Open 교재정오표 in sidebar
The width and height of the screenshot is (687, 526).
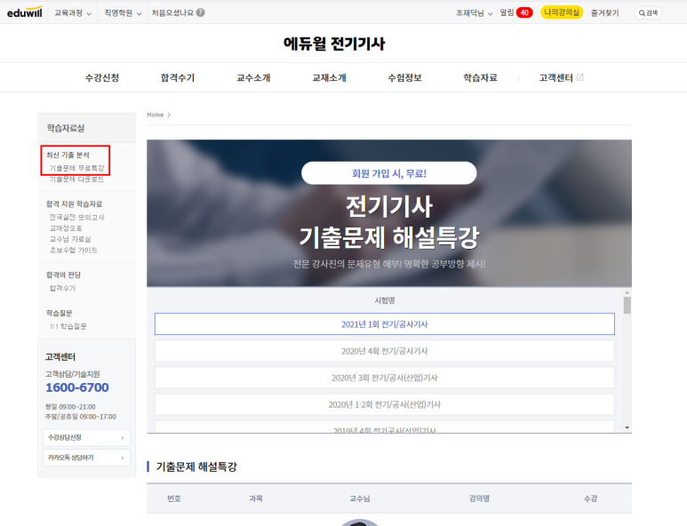click(x=66, y=228)
